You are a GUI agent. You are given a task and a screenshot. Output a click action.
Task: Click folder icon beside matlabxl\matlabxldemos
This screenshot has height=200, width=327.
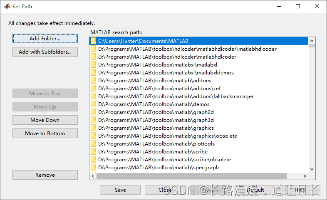pyautogui.click(x=93, y=72)
